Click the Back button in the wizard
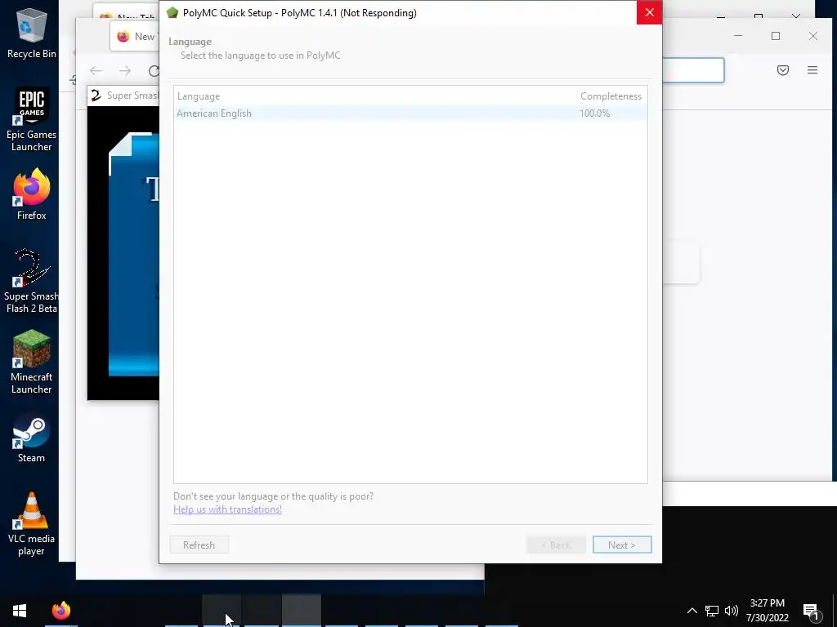This screenshot has width=837, height=627. 556,545
